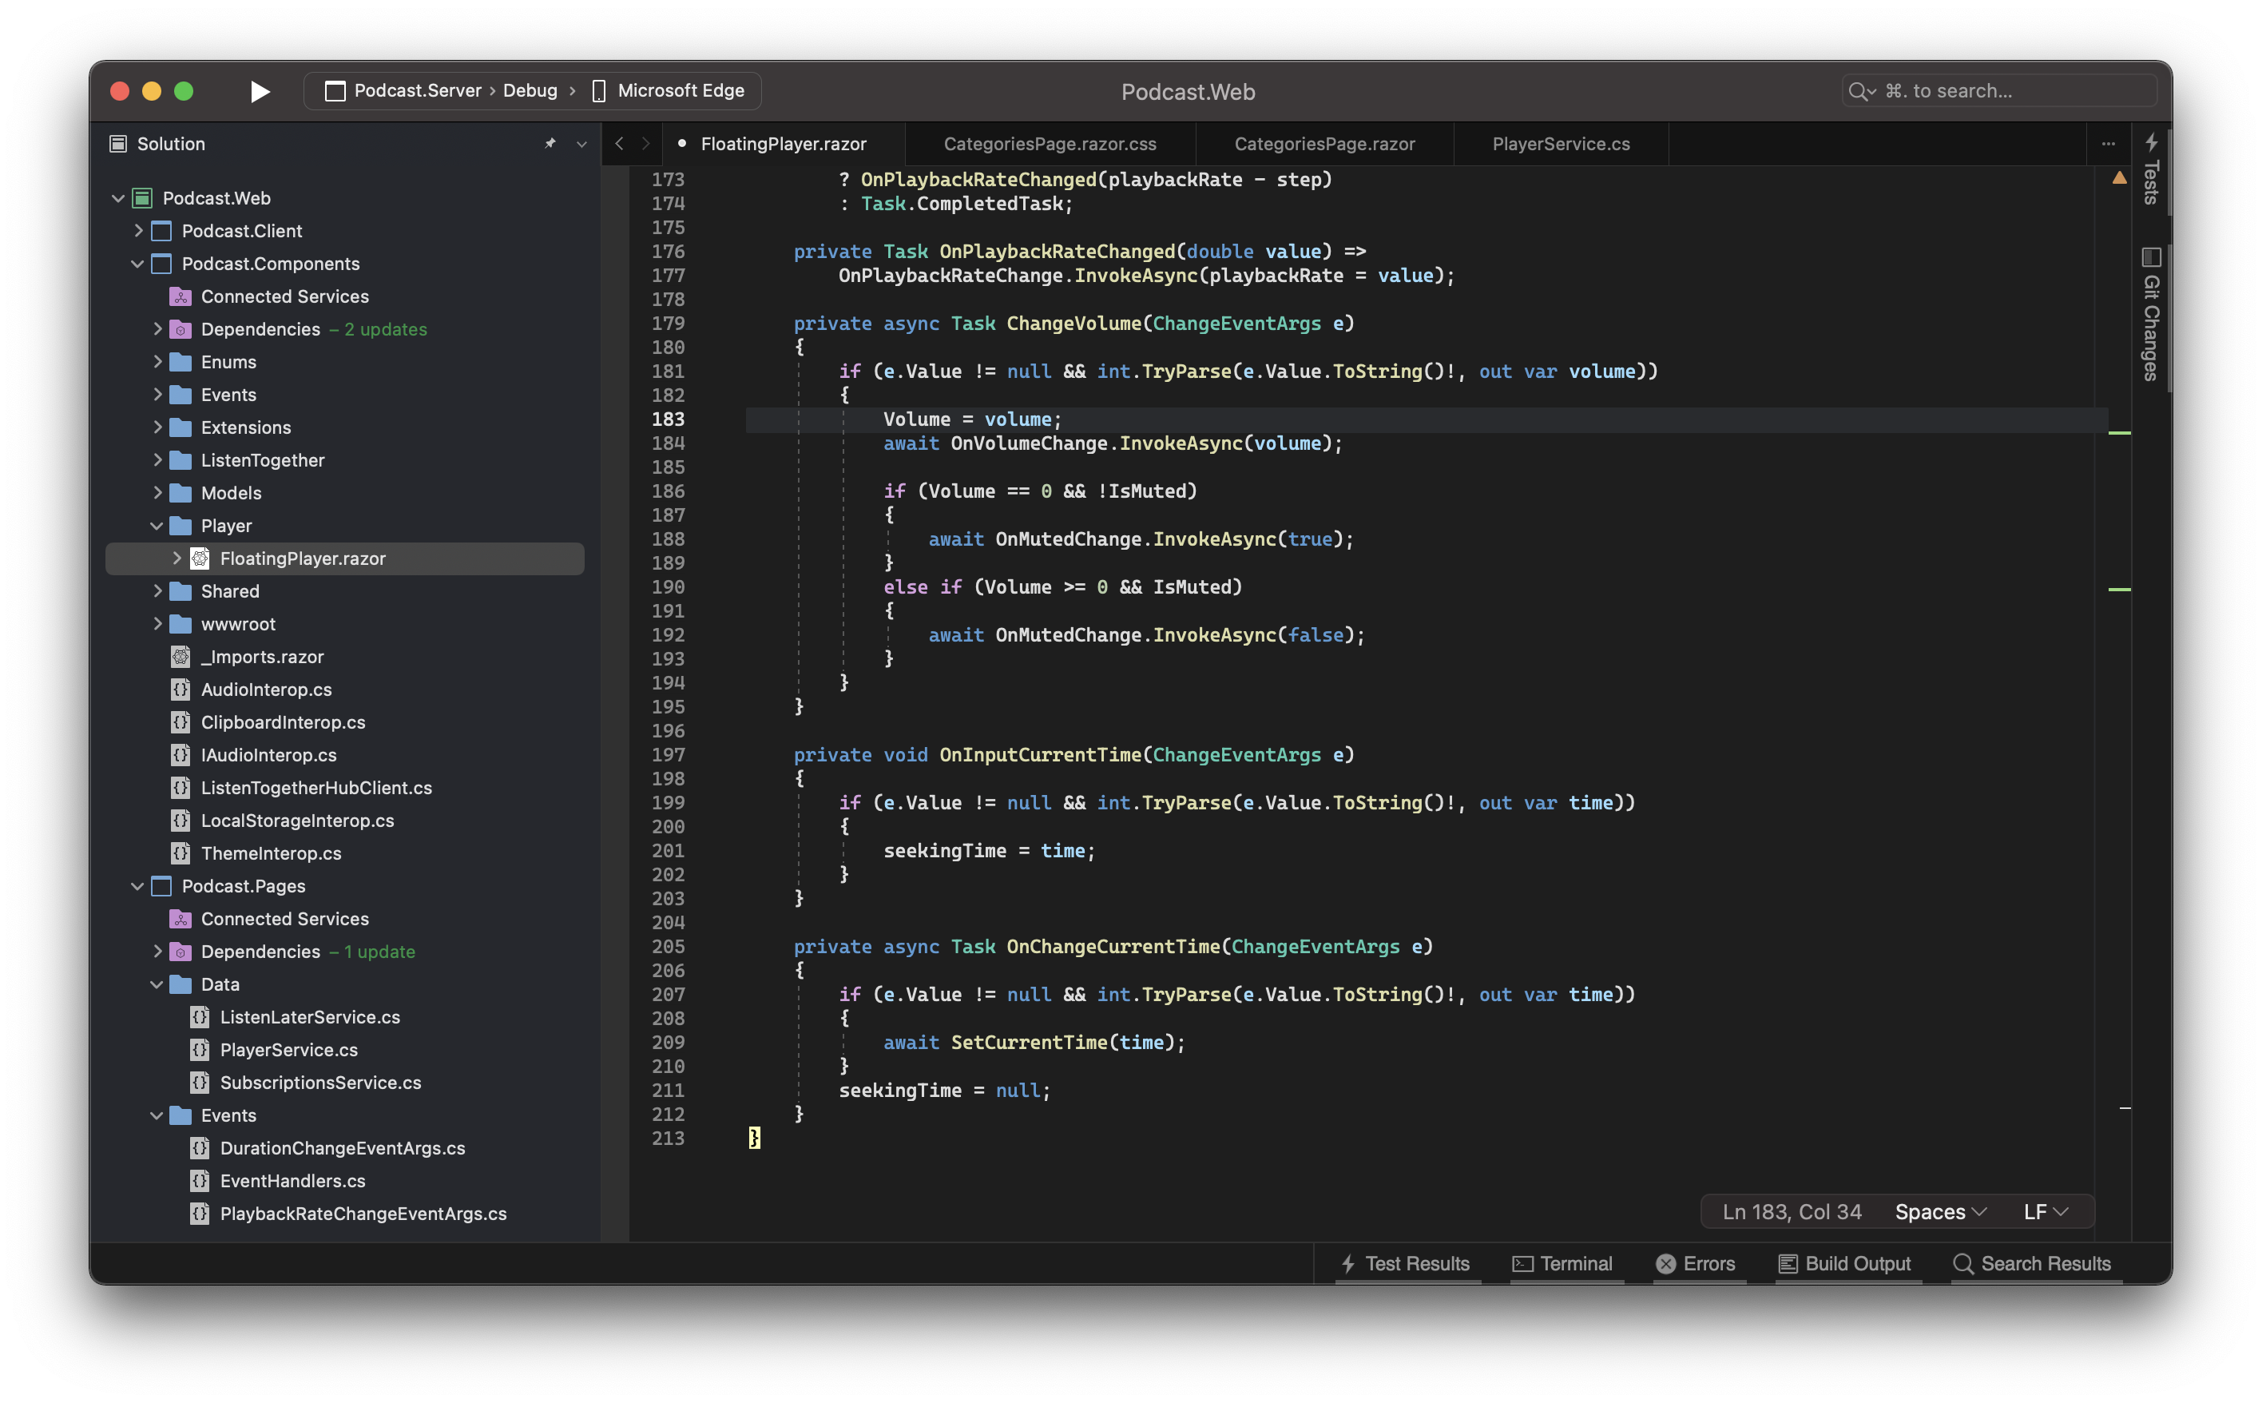Click the FloatingPlayer.razor file icon in tree

(x=200, y=558)
